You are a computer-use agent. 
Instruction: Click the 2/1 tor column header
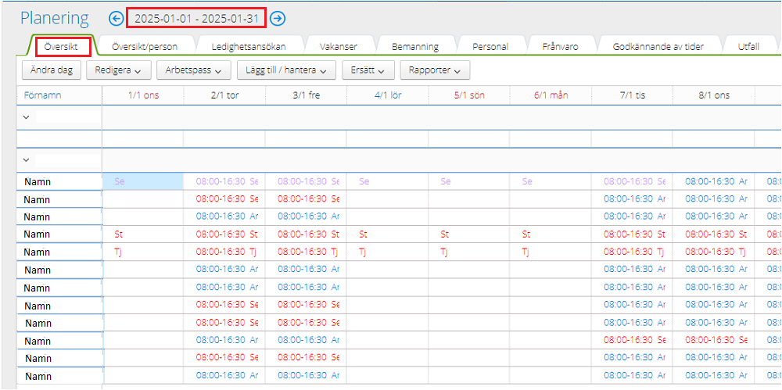224,95
